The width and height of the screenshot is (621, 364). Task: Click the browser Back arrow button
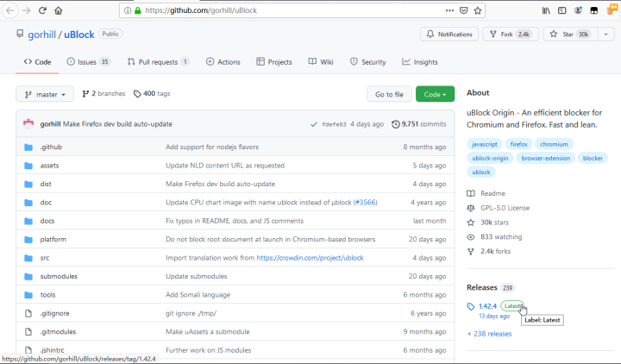(x=10, y=10)
